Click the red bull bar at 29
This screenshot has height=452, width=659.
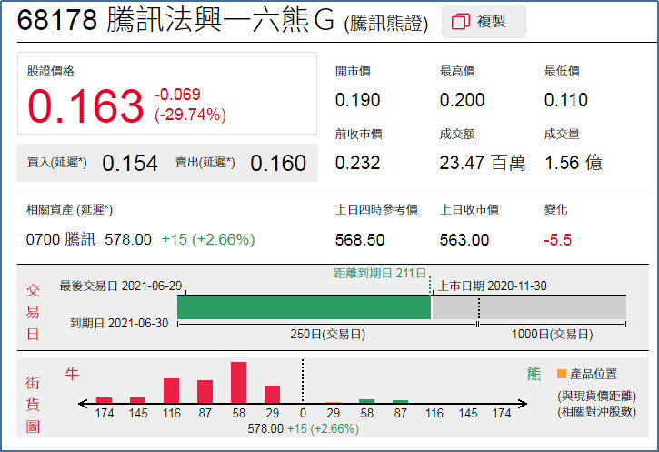click(x=273, y=395)
